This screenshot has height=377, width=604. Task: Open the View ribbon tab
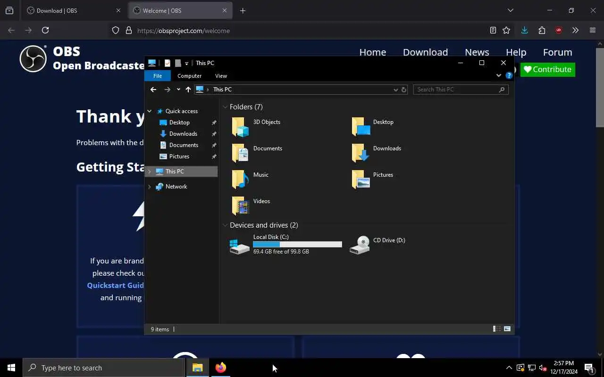[x=221, y=76]
